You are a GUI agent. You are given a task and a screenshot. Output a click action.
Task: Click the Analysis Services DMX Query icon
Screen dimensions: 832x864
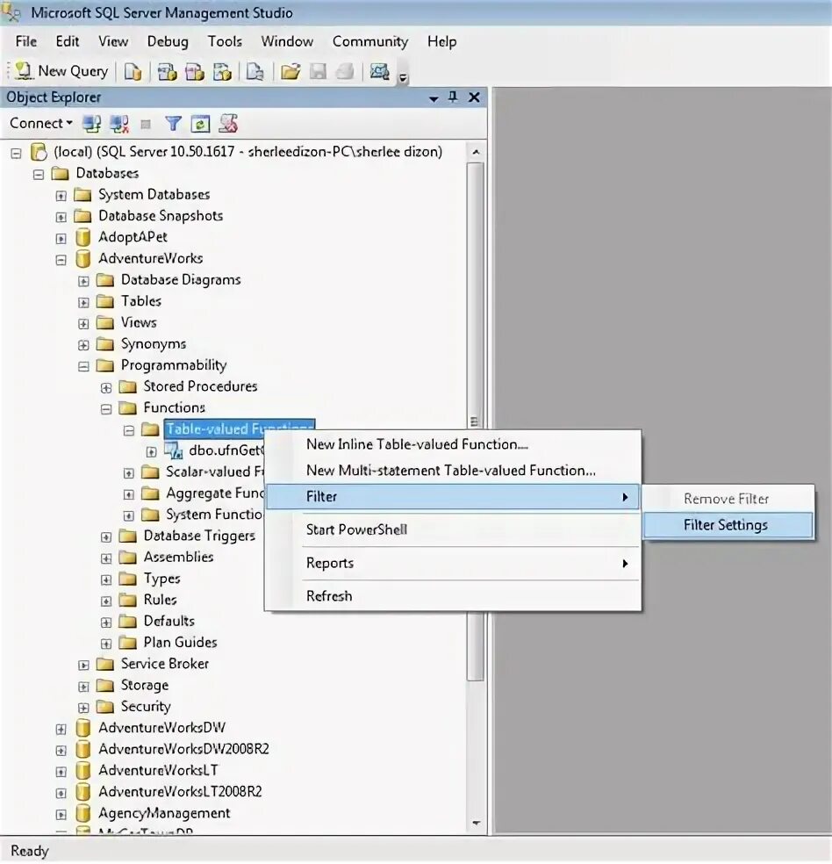pyautogui.click(x=194, y=72)
